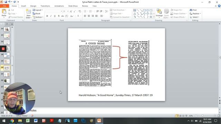The height and width of the screenshot is (124, 221).
Task: Customize Quick Access Toolbar dropdown
Action: pos(18,2)
